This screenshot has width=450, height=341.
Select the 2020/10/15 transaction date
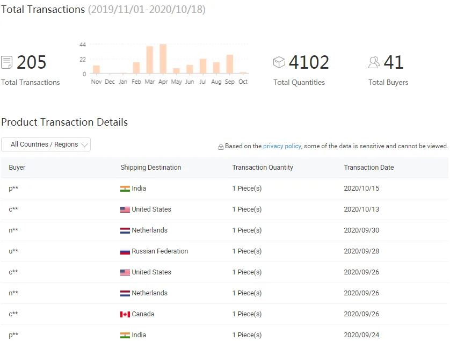(x=361, y=188)
